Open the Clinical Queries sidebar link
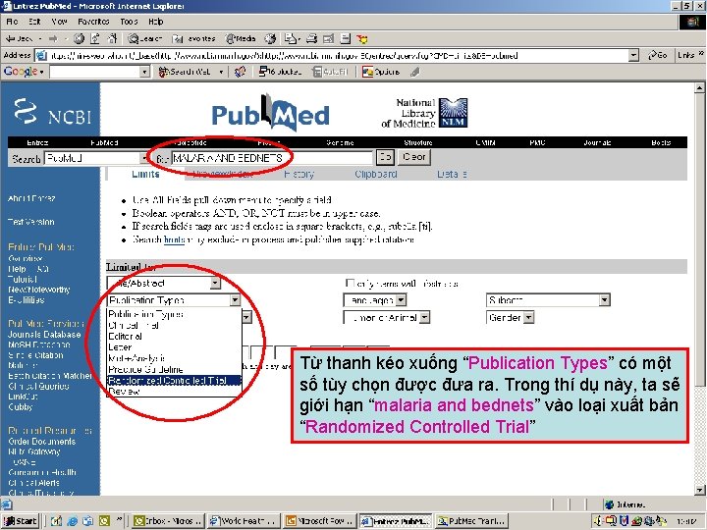Screen dimensions: 707x530 (x=38, y=387)
